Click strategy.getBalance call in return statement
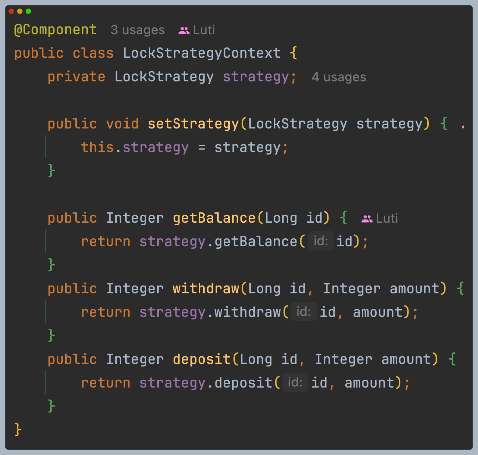Screen dimensions: 478x455 pyautogui.click(x=218, y=242)
